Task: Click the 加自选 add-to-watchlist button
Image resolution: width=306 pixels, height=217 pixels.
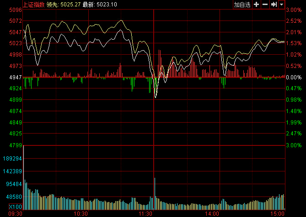Action: 242,5
